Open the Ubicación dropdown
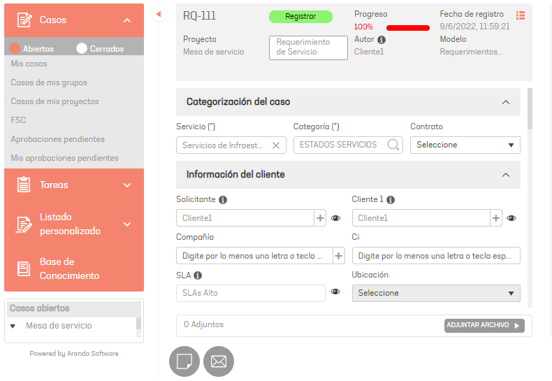Screen dimensions: 552x381 coord(436,293)
